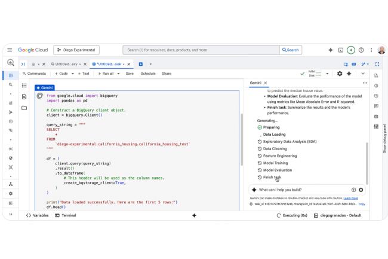Click the copy link for task id
This screenshot has height=259, width=388.
pos(362,204)
